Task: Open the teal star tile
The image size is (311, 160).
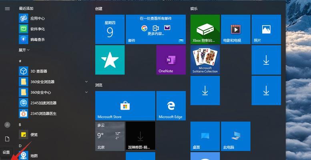Action: click(110, 60)
